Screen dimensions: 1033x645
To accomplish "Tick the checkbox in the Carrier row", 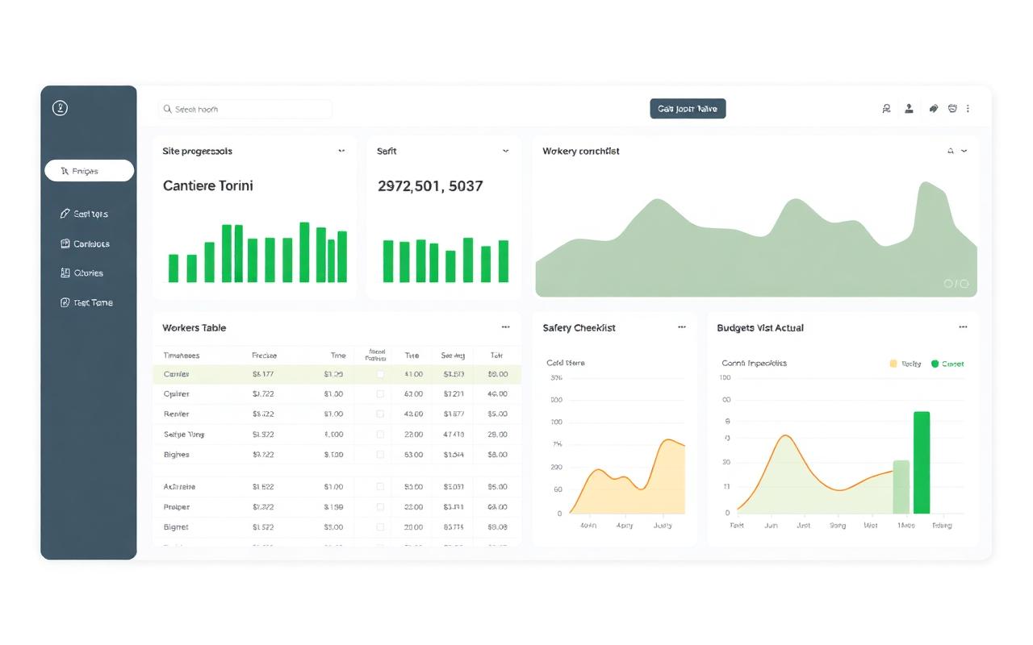I will point(380,374).
